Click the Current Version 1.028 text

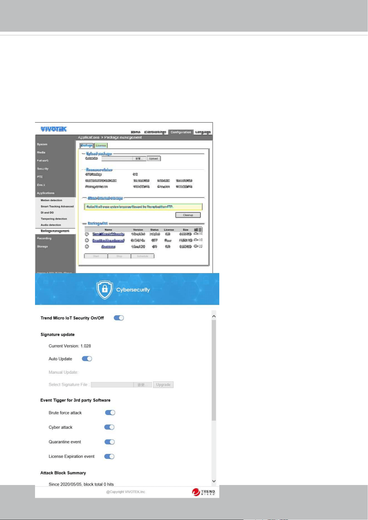pyautogui.click(x=70, y=346)
